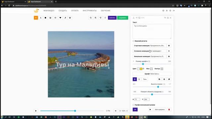Toggle the magnet snapping icon

[70, 18]
